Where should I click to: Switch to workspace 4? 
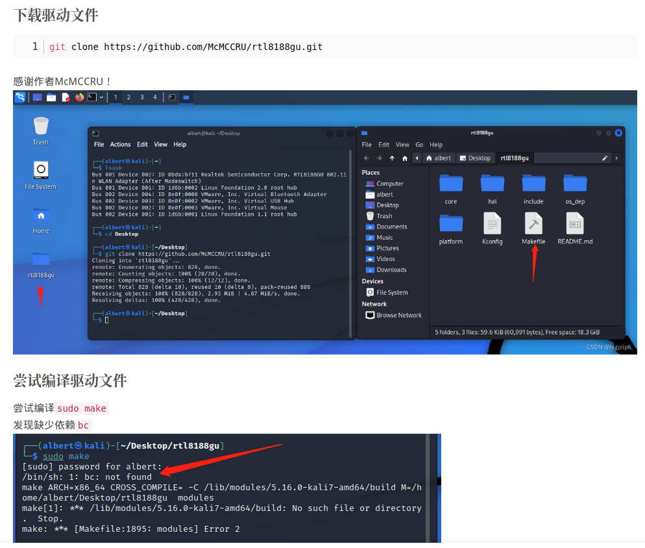click(155, 97)
